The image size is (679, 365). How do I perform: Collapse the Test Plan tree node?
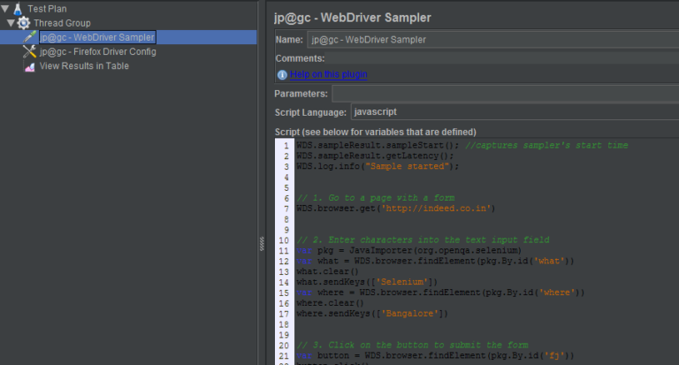[4, 8]
